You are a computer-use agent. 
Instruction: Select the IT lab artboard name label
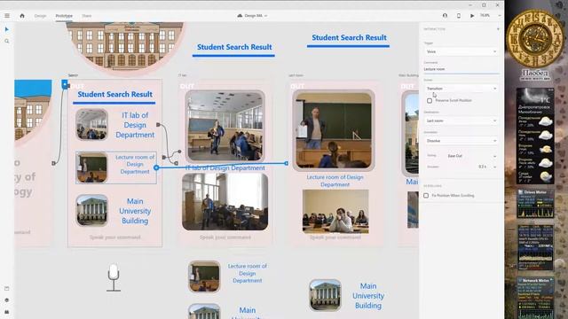(183, 75)
